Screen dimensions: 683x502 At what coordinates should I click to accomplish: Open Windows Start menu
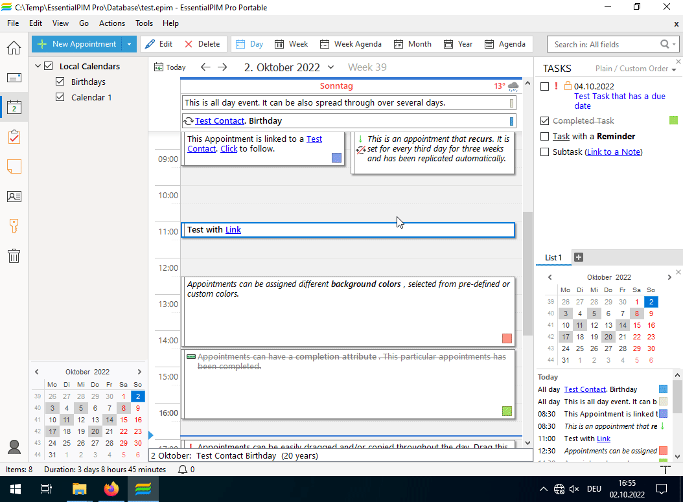click(16, 489)
